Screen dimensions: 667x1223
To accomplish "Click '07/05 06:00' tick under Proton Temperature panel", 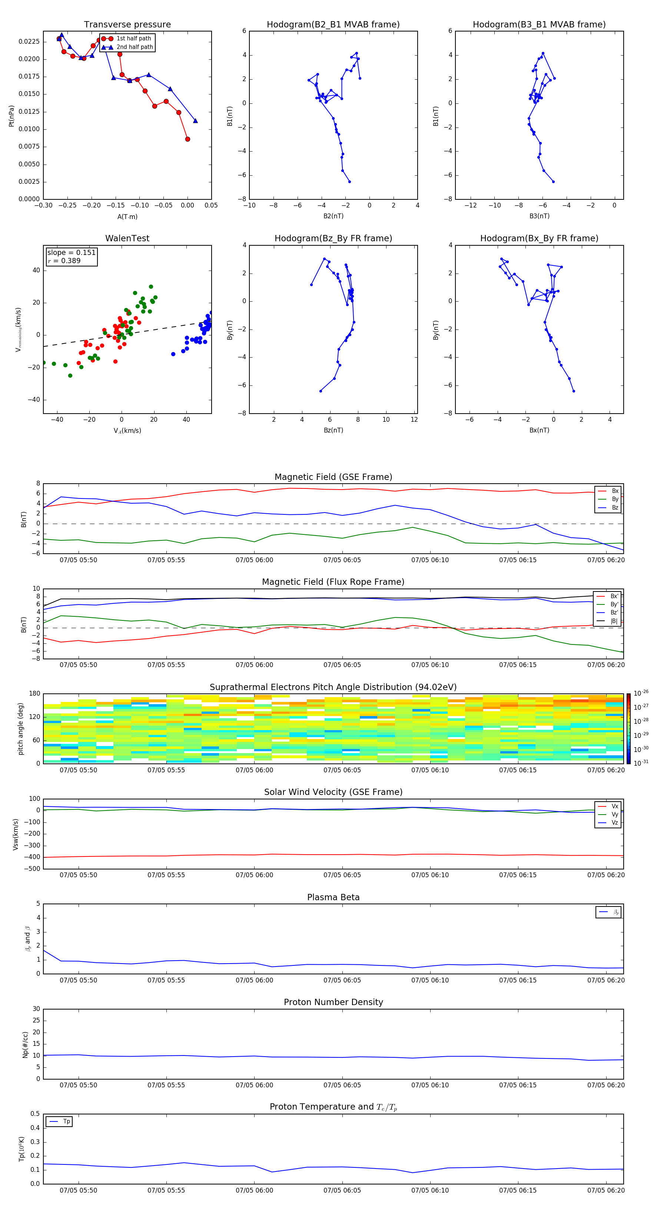I will [255, 1190].
